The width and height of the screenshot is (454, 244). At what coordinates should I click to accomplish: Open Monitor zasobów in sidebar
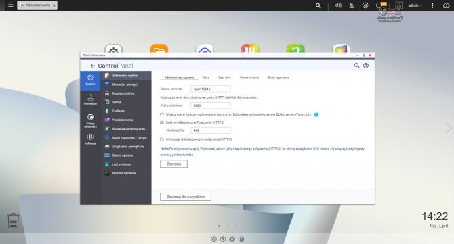(126, 173)
